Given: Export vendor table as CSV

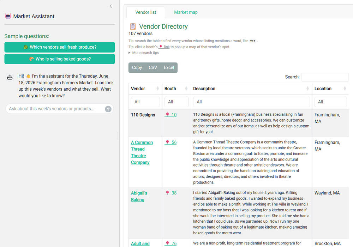Looking at the screenshot, I should pyautogui.click(x=152, y=68).
